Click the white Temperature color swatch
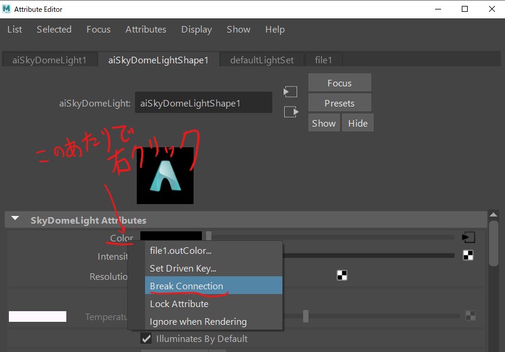This screenshot has width=505, height=352. 37,317
